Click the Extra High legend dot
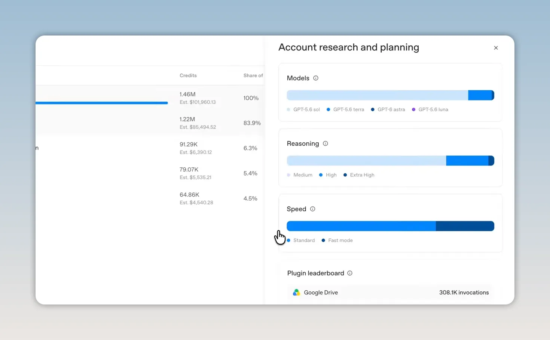Image resolution: width=550 pixels, height=340 pixels. click(x=345, y=175)
